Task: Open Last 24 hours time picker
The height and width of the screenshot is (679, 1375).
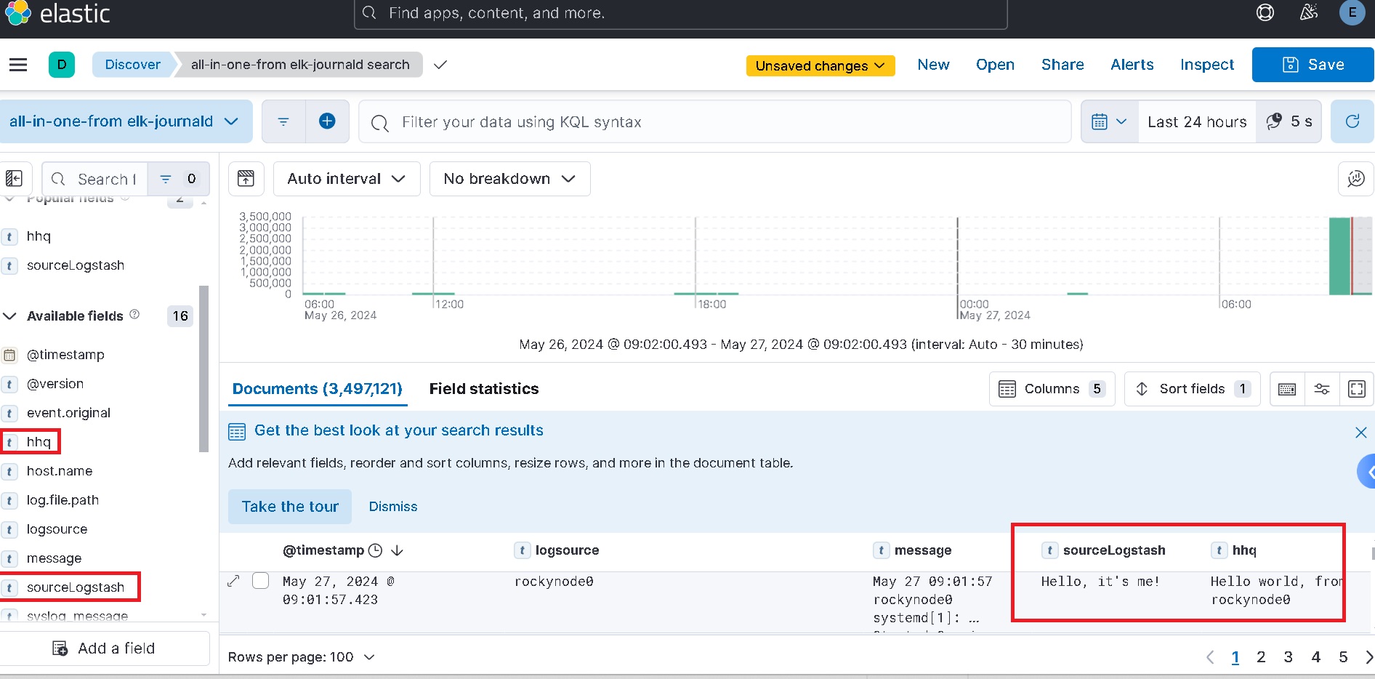Action: [x=1197, y=121]
